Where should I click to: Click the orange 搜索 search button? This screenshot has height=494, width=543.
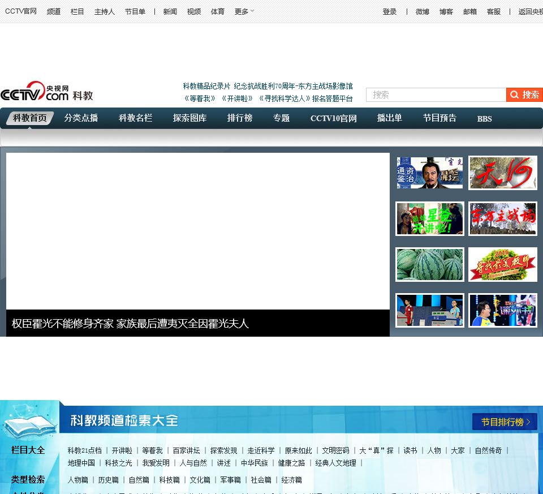(524, 94)
